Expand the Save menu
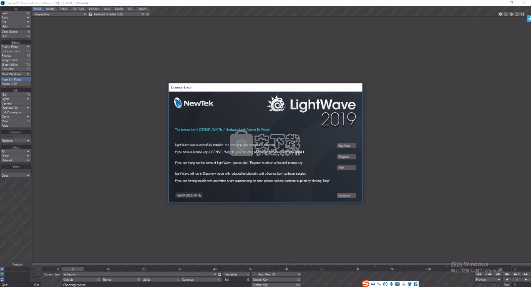This screenshot has width=531, height=287. pyautogui.click(x=16, y=18)
